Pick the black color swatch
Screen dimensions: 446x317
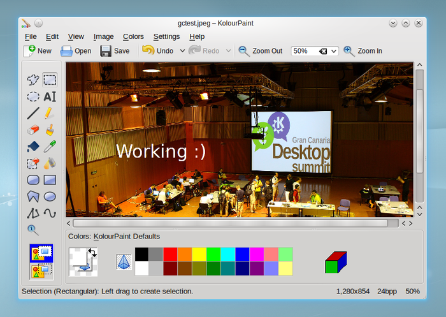[x=141, y=254]
